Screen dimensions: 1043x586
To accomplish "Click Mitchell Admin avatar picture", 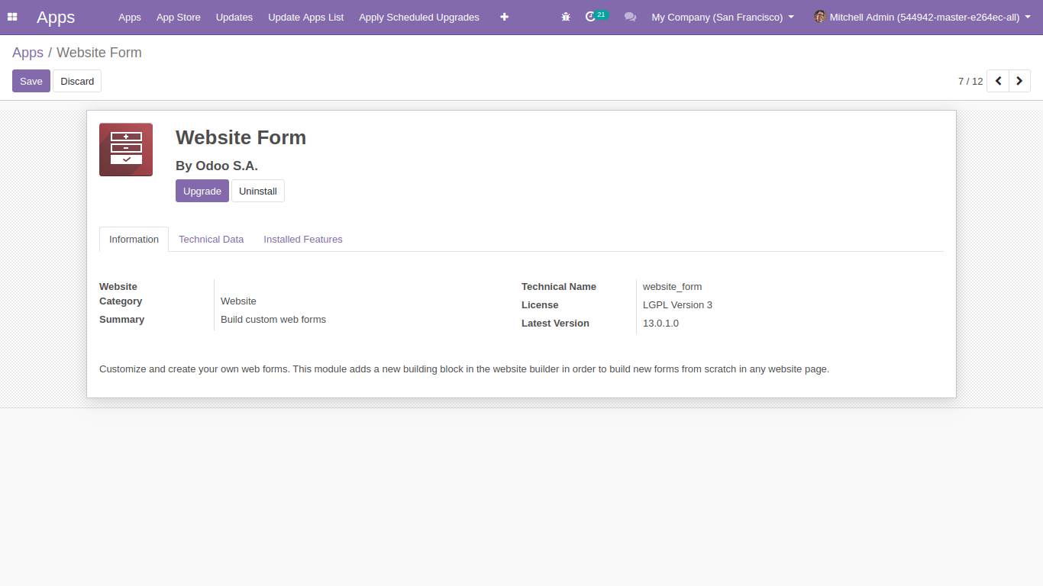I will pyautogui.click(x=820, y=17).
